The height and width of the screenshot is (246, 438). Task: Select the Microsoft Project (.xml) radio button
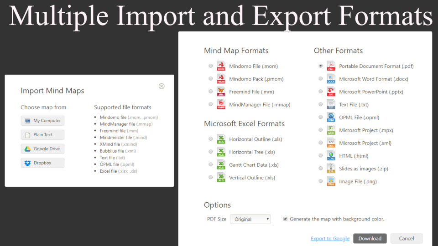click(321, 143)
